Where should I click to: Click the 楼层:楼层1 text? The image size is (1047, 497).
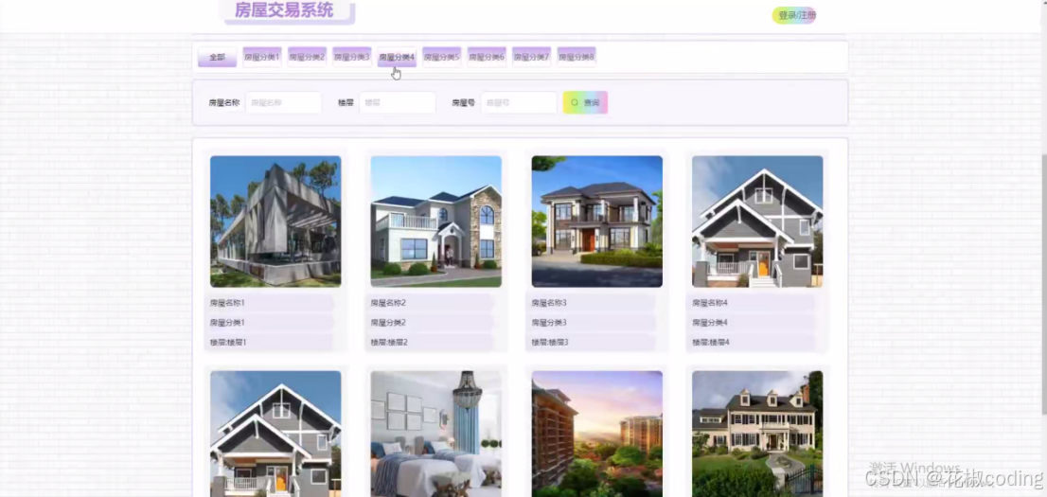(x=228, y=342)
